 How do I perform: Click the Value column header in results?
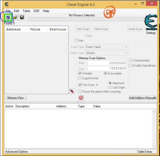click(x=38, y=29)
